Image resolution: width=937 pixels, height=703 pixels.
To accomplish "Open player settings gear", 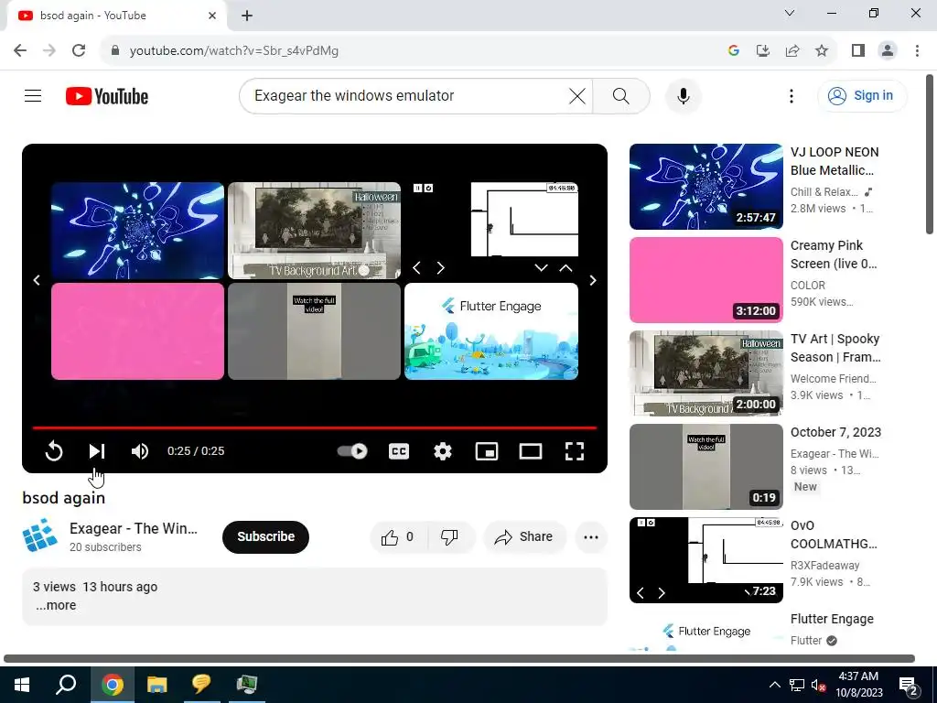I will point(443,451).
